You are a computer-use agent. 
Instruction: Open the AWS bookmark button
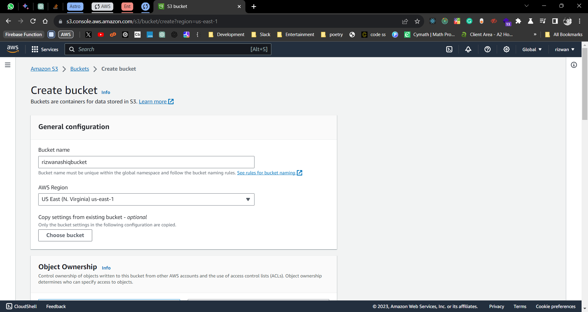(x=66, y=35)
